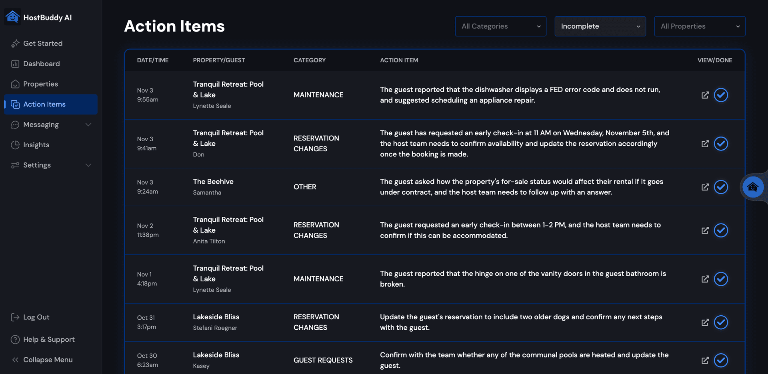Select the Messaging chat icon
Image resolution: width=768 pixels, height=374 pixels.
click(x=15, y=125)
